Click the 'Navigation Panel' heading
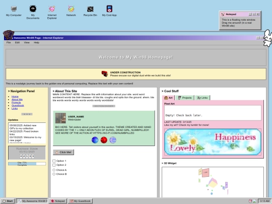Viewport: 272px width, 204px height. [x=21, y=91]
